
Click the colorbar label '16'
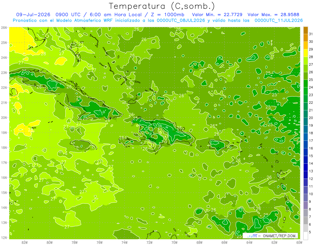(311, 149)
